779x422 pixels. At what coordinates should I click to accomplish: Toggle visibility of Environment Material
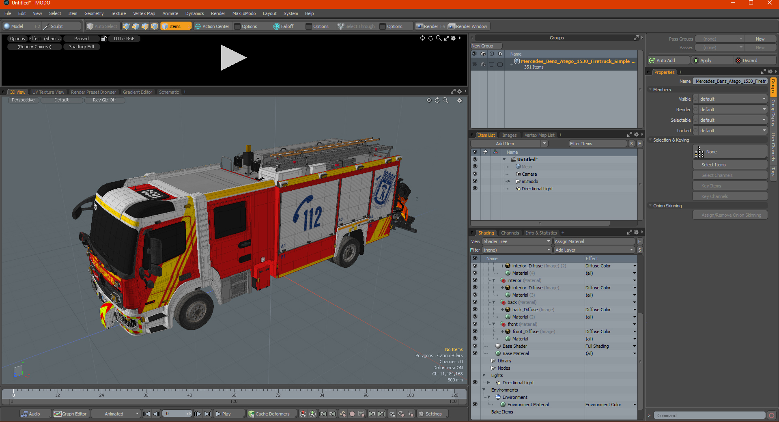point(475,405)
